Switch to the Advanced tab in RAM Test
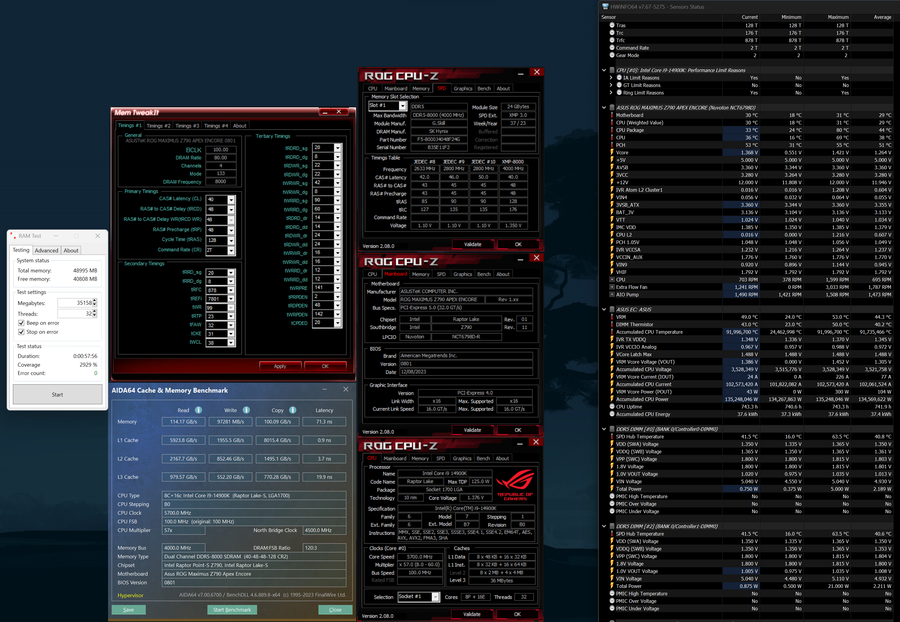Image resolution: width=900 pixels, height=622 pixels. 46,250
